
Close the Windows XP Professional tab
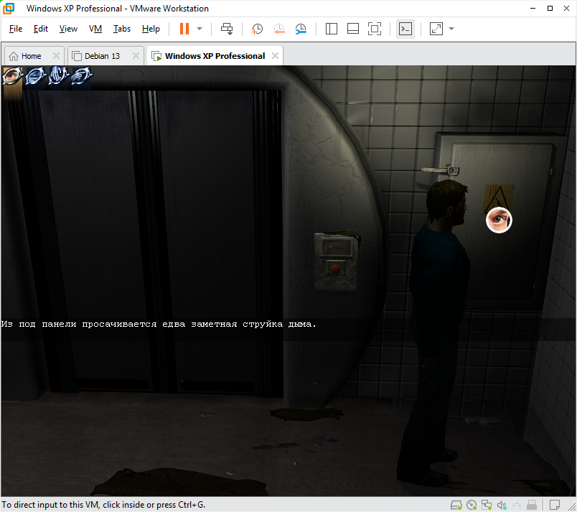273,56
